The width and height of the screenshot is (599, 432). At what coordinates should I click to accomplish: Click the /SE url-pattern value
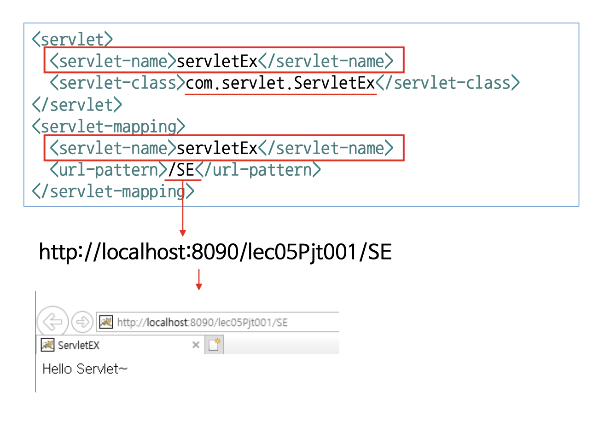[x=182, y=170]
